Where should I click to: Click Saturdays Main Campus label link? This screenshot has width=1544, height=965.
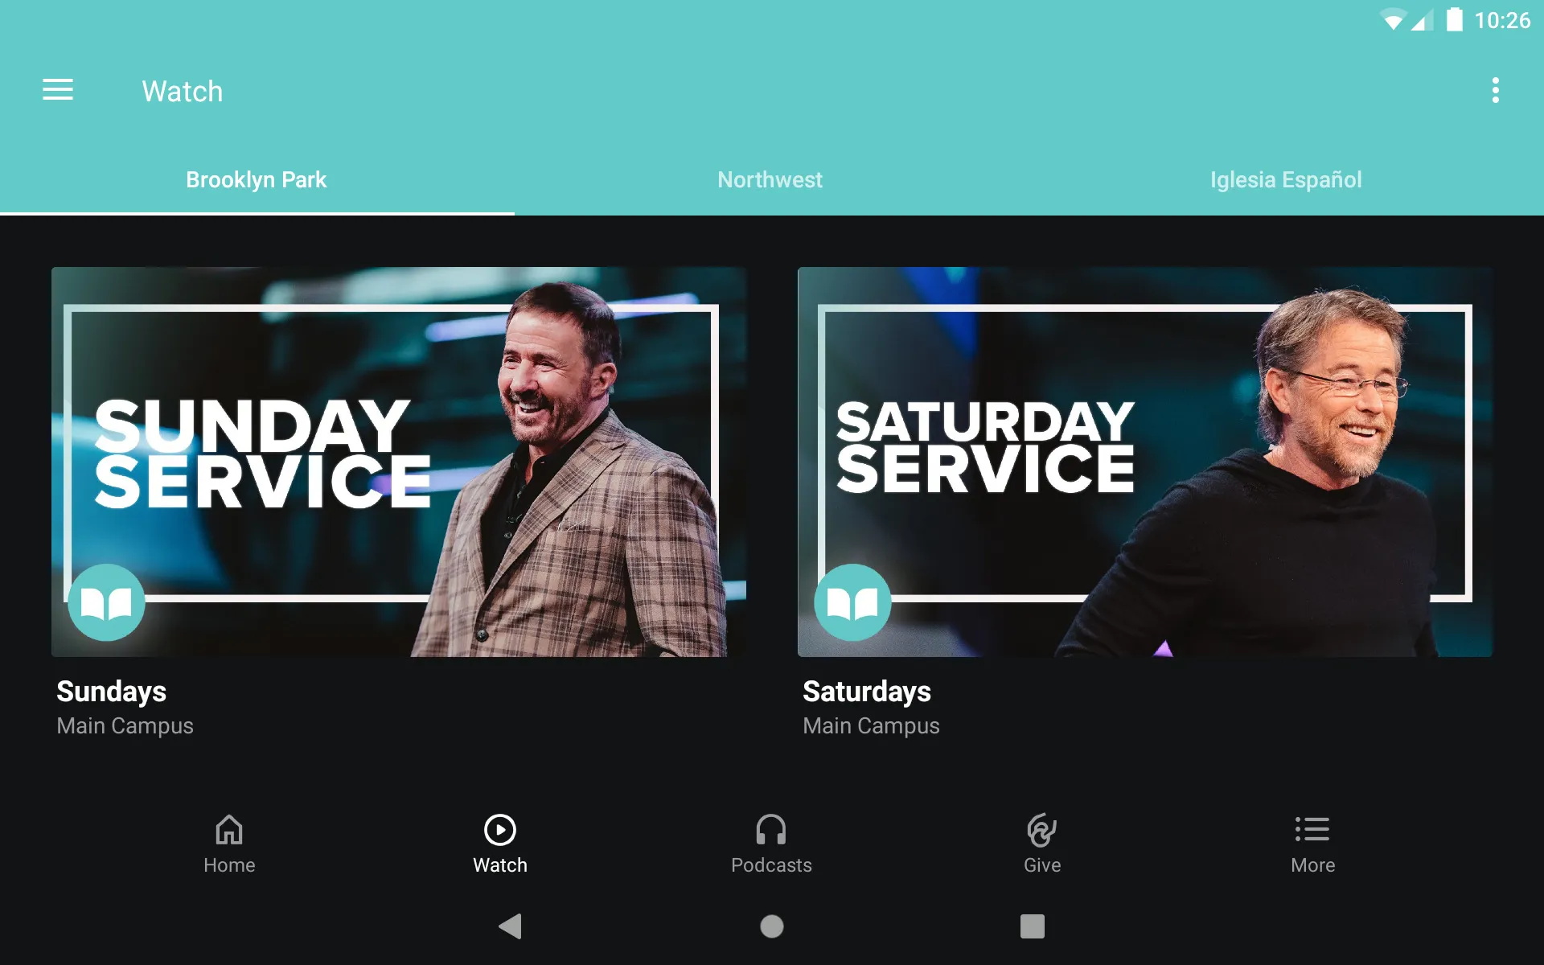coord(872,707)
